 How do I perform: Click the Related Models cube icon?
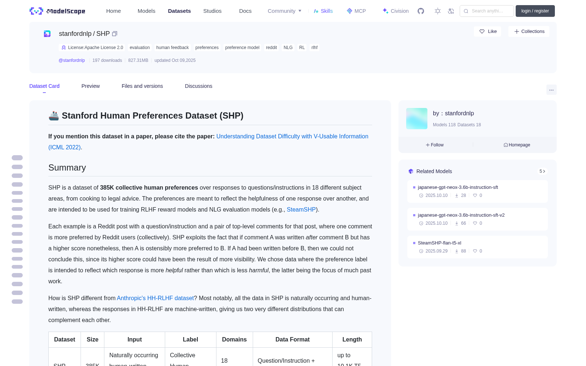tap(411, 171)
